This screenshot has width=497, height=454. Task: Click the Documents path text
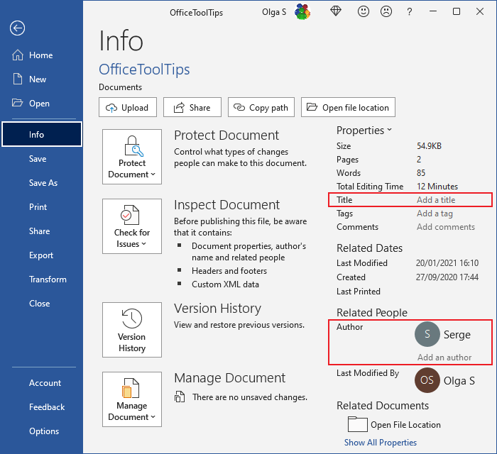click(121, 87)
